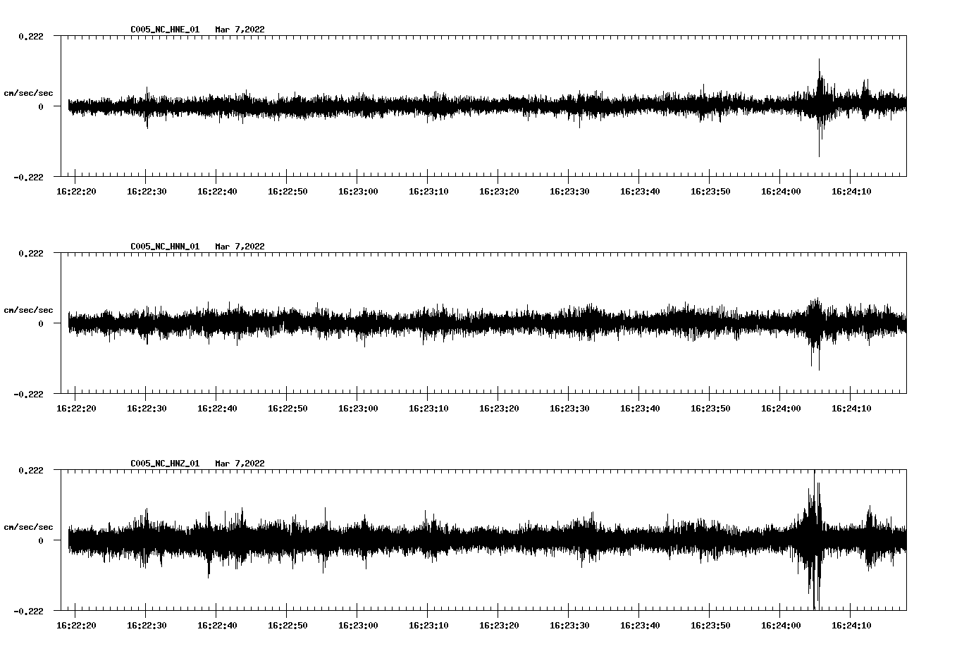This screenshot has width=957, height=651.
Task: Select the -0.222 lower limit of the HNE plot
Action: click(28, 177)
